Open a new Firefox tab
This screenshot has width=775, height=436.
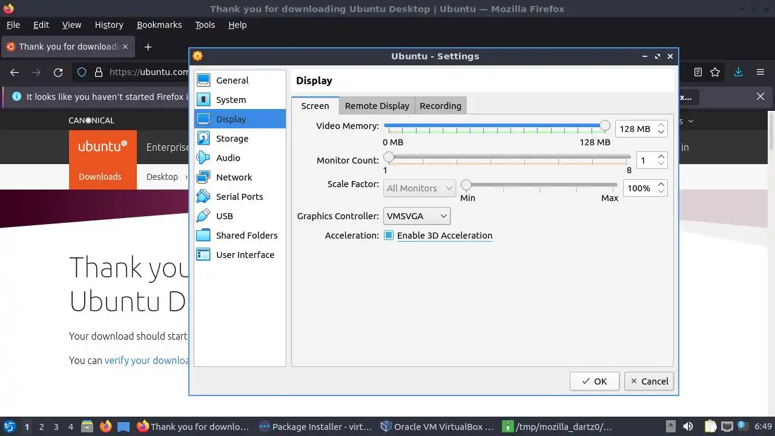[148, 47]
